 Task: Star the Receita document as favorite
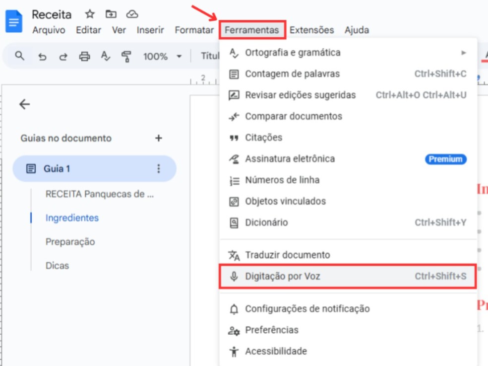[89, 14]
